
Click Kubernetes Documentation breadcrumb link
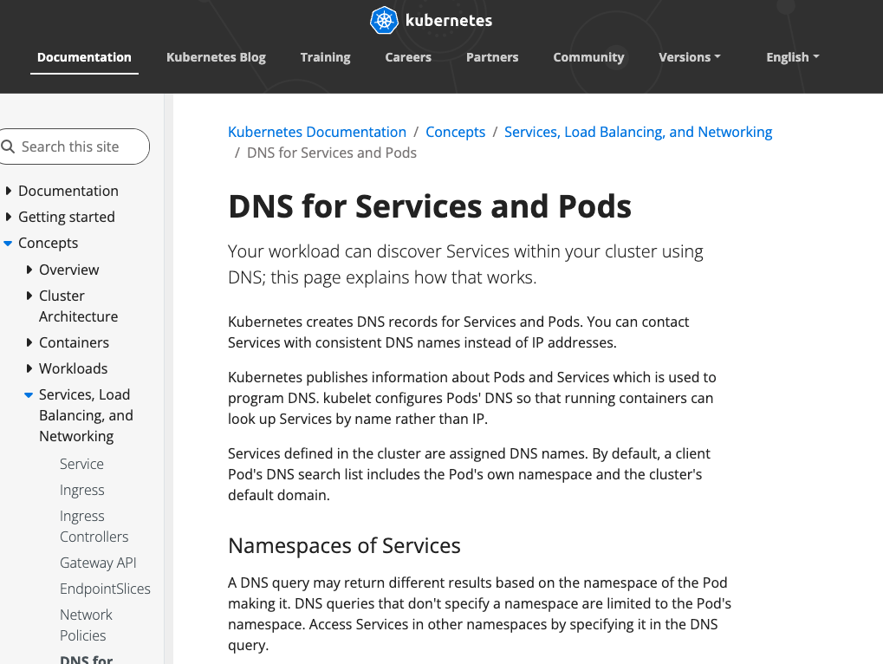[x=317, y=132]
